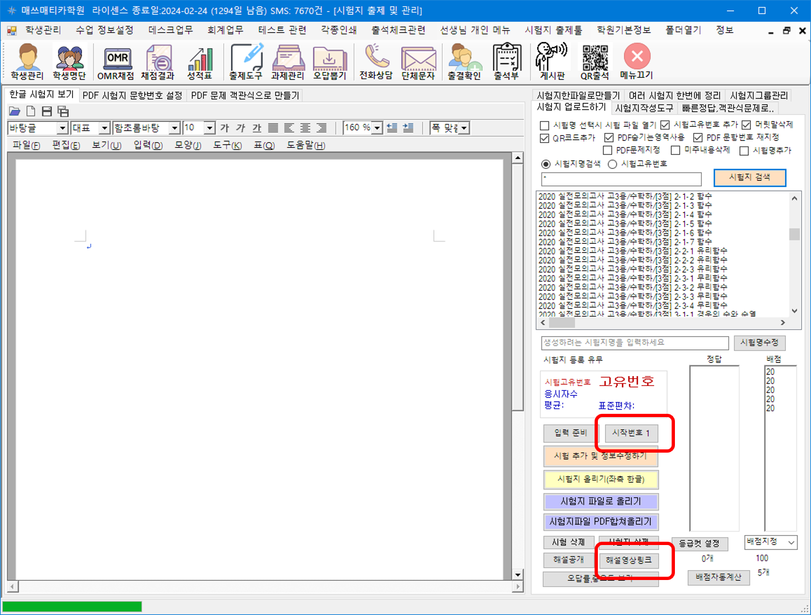This screenshot has height=615, width=811.
Task: Set center paragraph alignment
Action: (x=305, y=128)
